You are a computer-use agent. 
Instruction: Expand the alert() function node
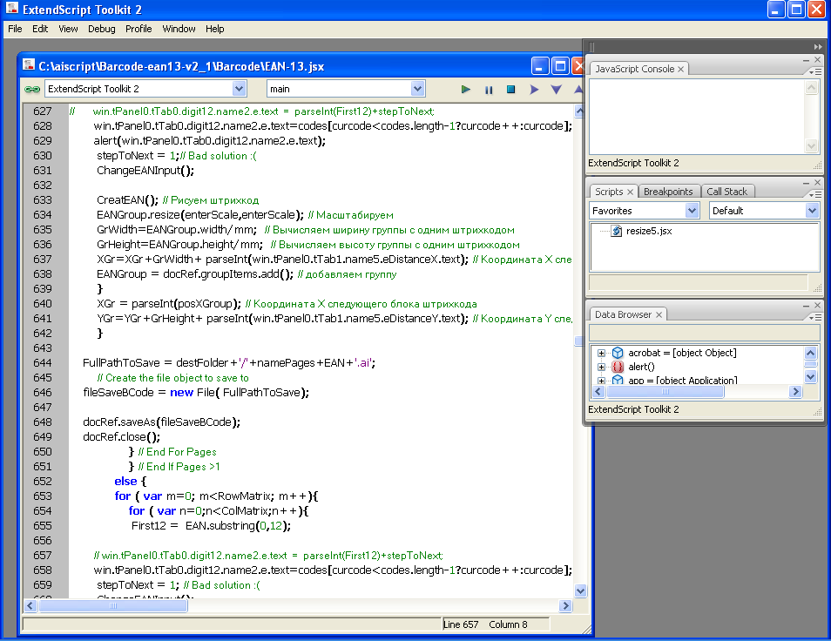[x=601, y=367]
